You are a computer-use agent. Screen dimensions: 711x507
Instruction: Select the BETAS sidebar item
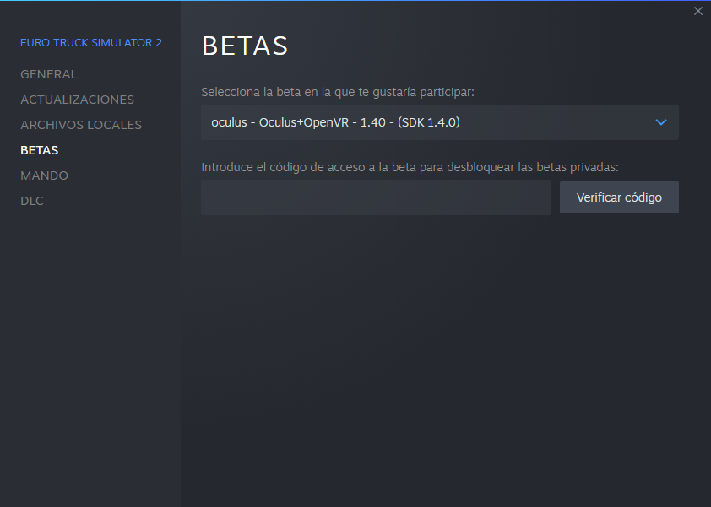tap(40, 150)
